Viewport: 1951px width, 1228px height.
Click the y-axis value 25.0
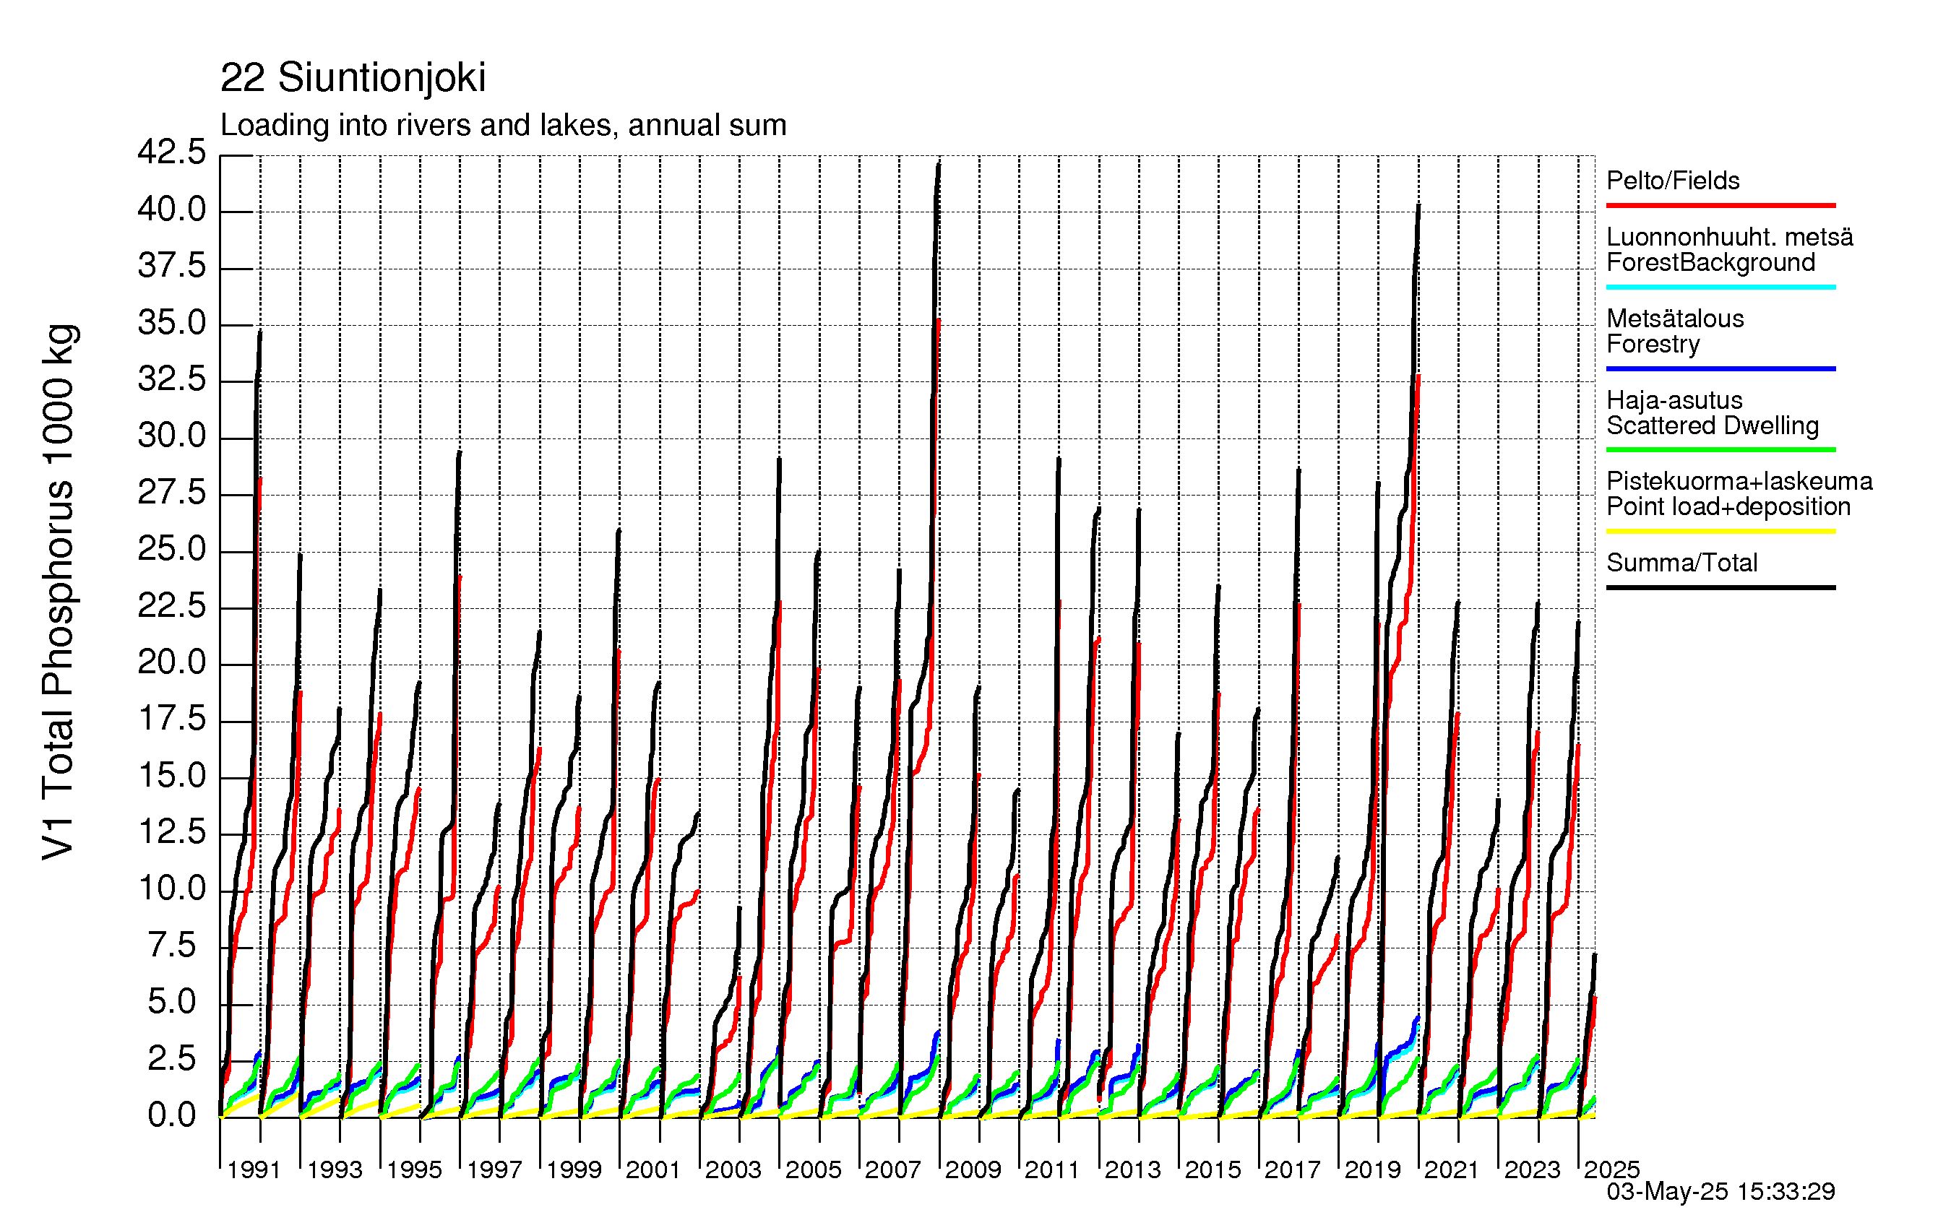pos(172,549)
